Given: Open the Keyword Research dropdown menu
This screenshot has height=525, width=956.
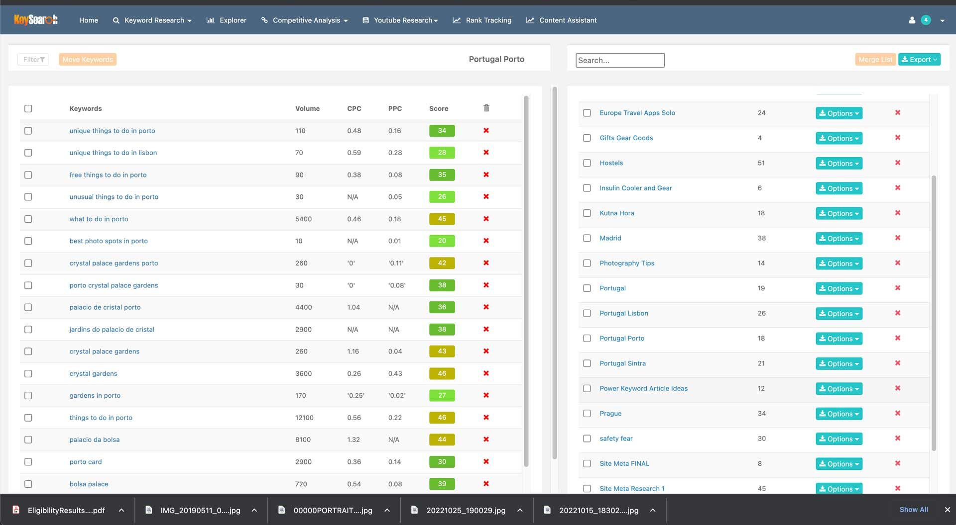Looking at the screenshot, I should tap(152, 20).
